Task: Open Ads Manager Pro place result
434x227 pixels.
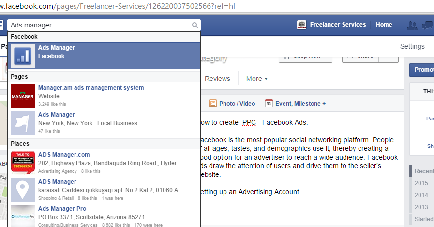Action: (62, 209)
